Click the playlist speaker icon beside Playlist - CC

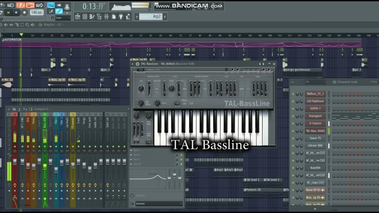pyautogui.click(x=40, y=25)
